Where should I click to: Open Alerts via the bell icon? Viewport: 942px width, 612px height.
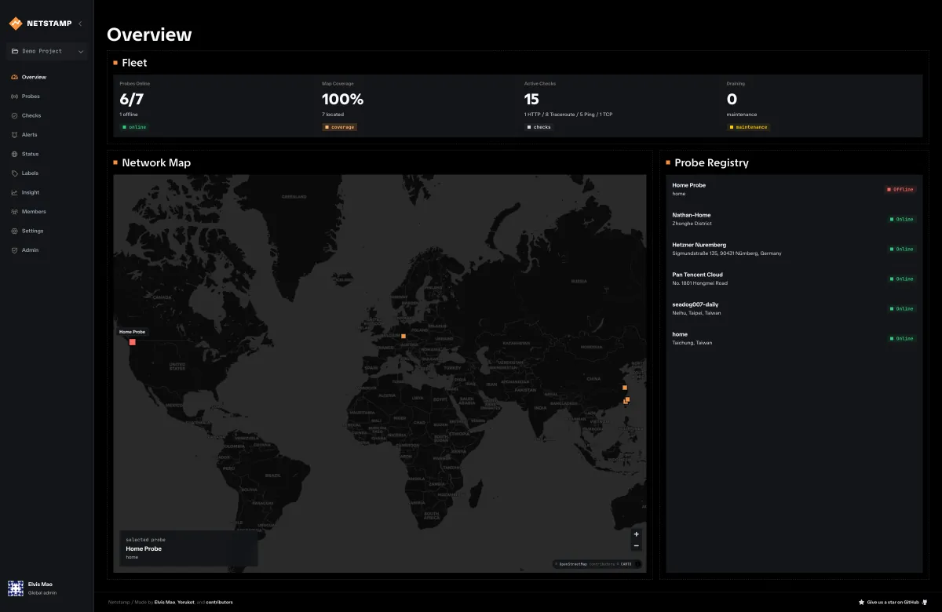point(14,135)
